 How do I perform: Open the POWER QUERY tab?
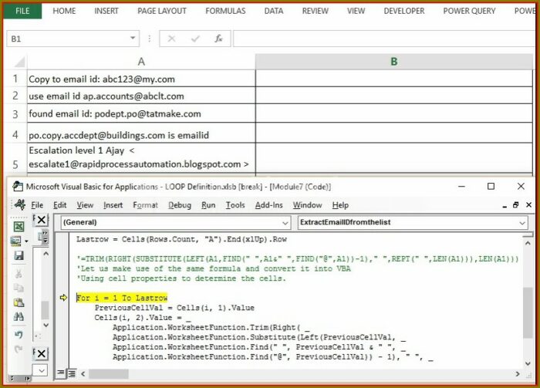click(x=469, y=11)
